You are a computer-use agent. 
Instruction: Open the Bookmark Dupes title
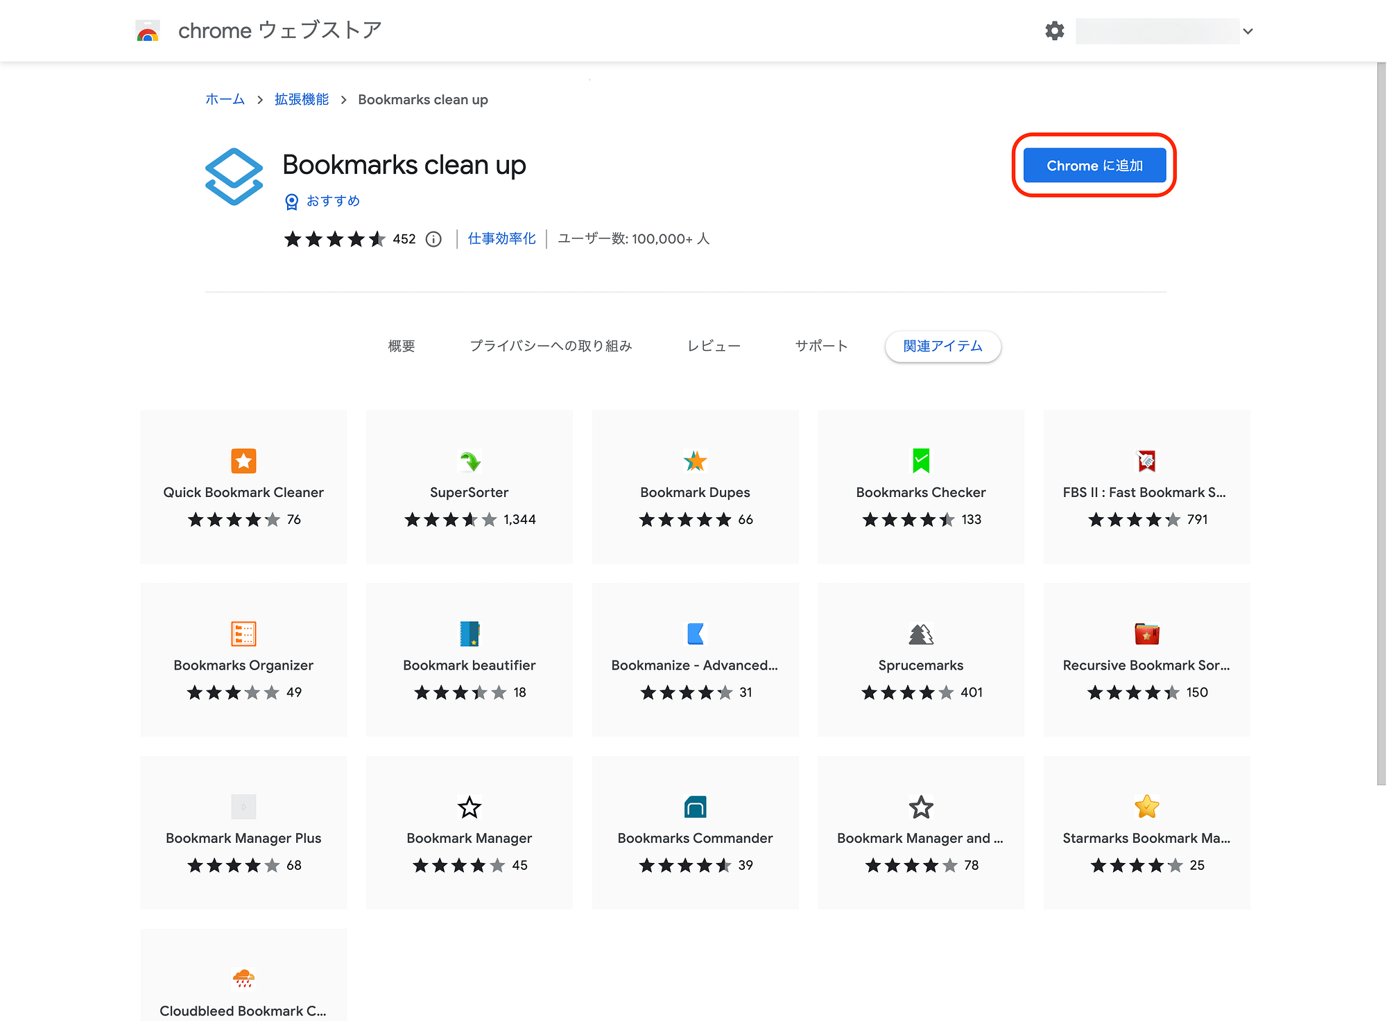click(x=695, y=493)
